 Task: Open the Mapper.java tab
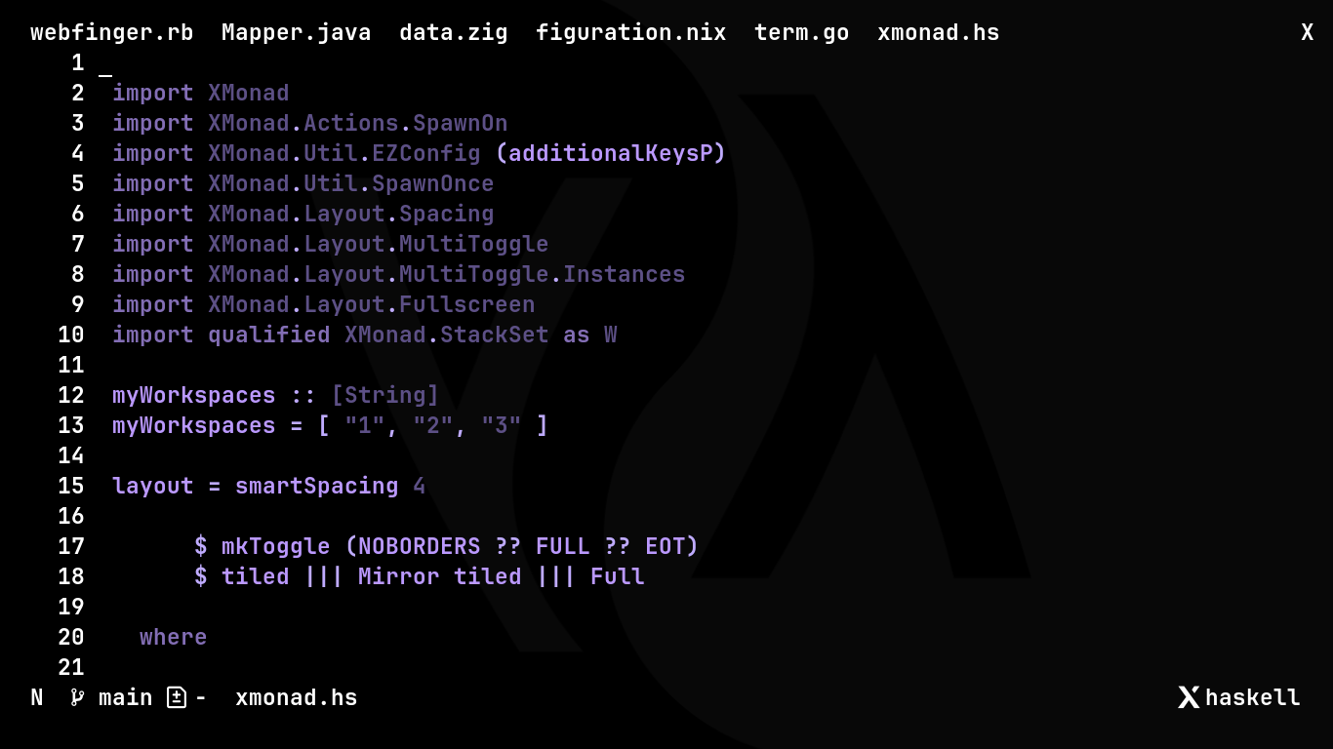(297, 32)
